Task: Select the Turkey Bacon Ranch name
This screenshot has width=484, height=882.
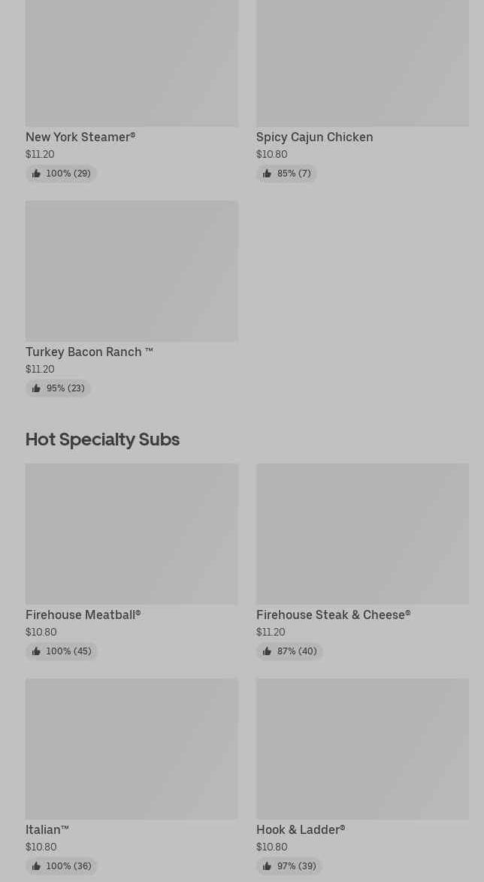Action: [89, 352]
